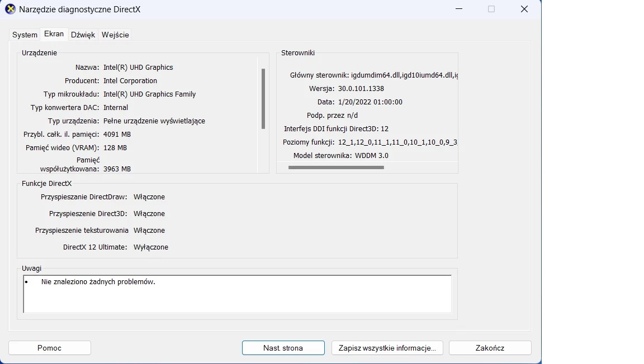Click the shared memory value 3963 MB
The height and width of the screenshot is (364, 644).
tap(117, 169)
